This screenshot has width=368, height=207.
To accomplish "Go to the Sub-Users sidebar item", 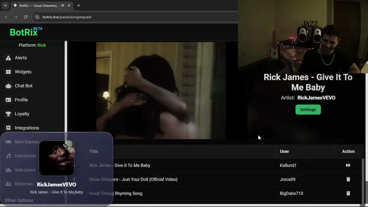I will 21,170.
